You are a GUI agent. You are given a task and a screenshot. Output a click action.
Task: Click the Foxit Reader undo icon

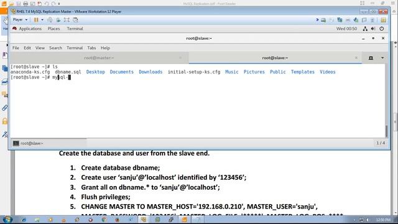47,4
